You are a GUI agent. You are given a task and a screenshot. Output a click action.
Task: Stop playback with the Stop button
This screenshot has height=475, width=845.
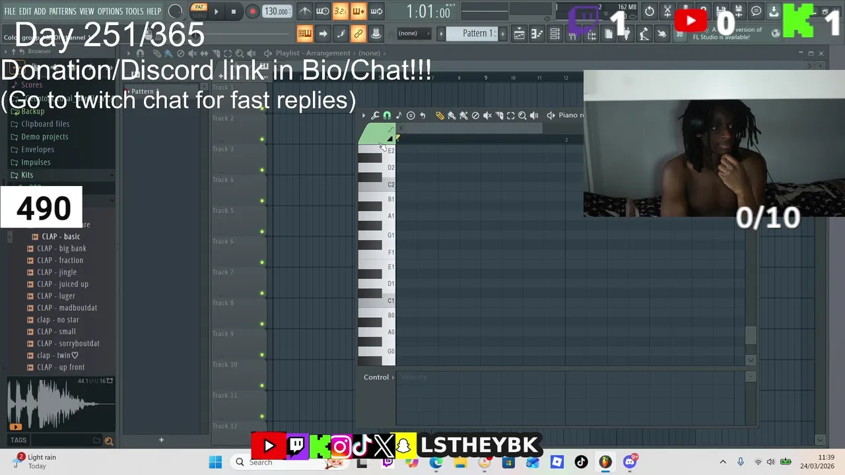pos(233,11)
